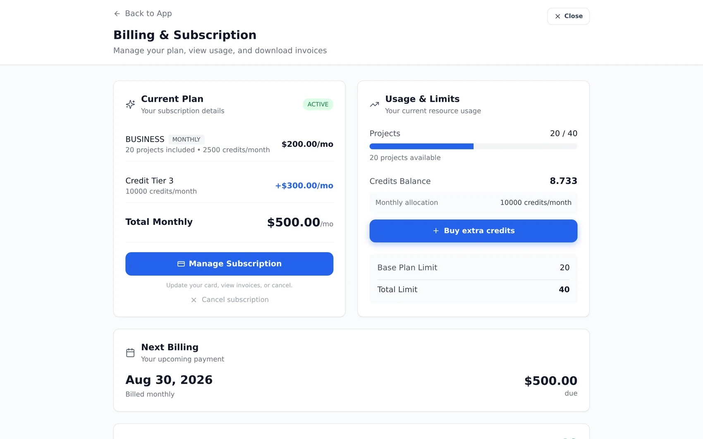This screenshot has height=439, width=703.
Task: Click the sparkle icon beside Current Plan
Action: point(130,104)
